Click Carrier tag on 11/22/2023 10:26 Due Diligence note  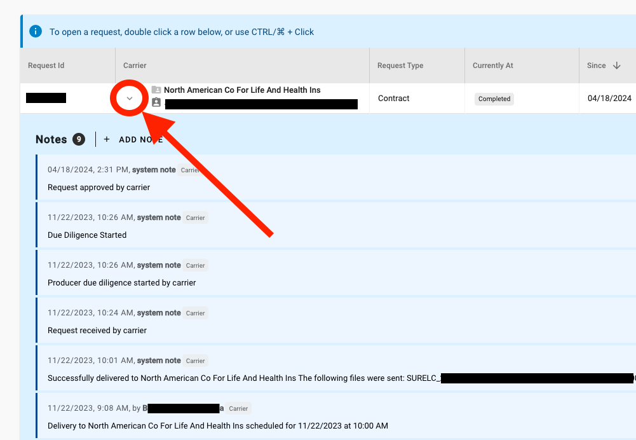point(195,217)
